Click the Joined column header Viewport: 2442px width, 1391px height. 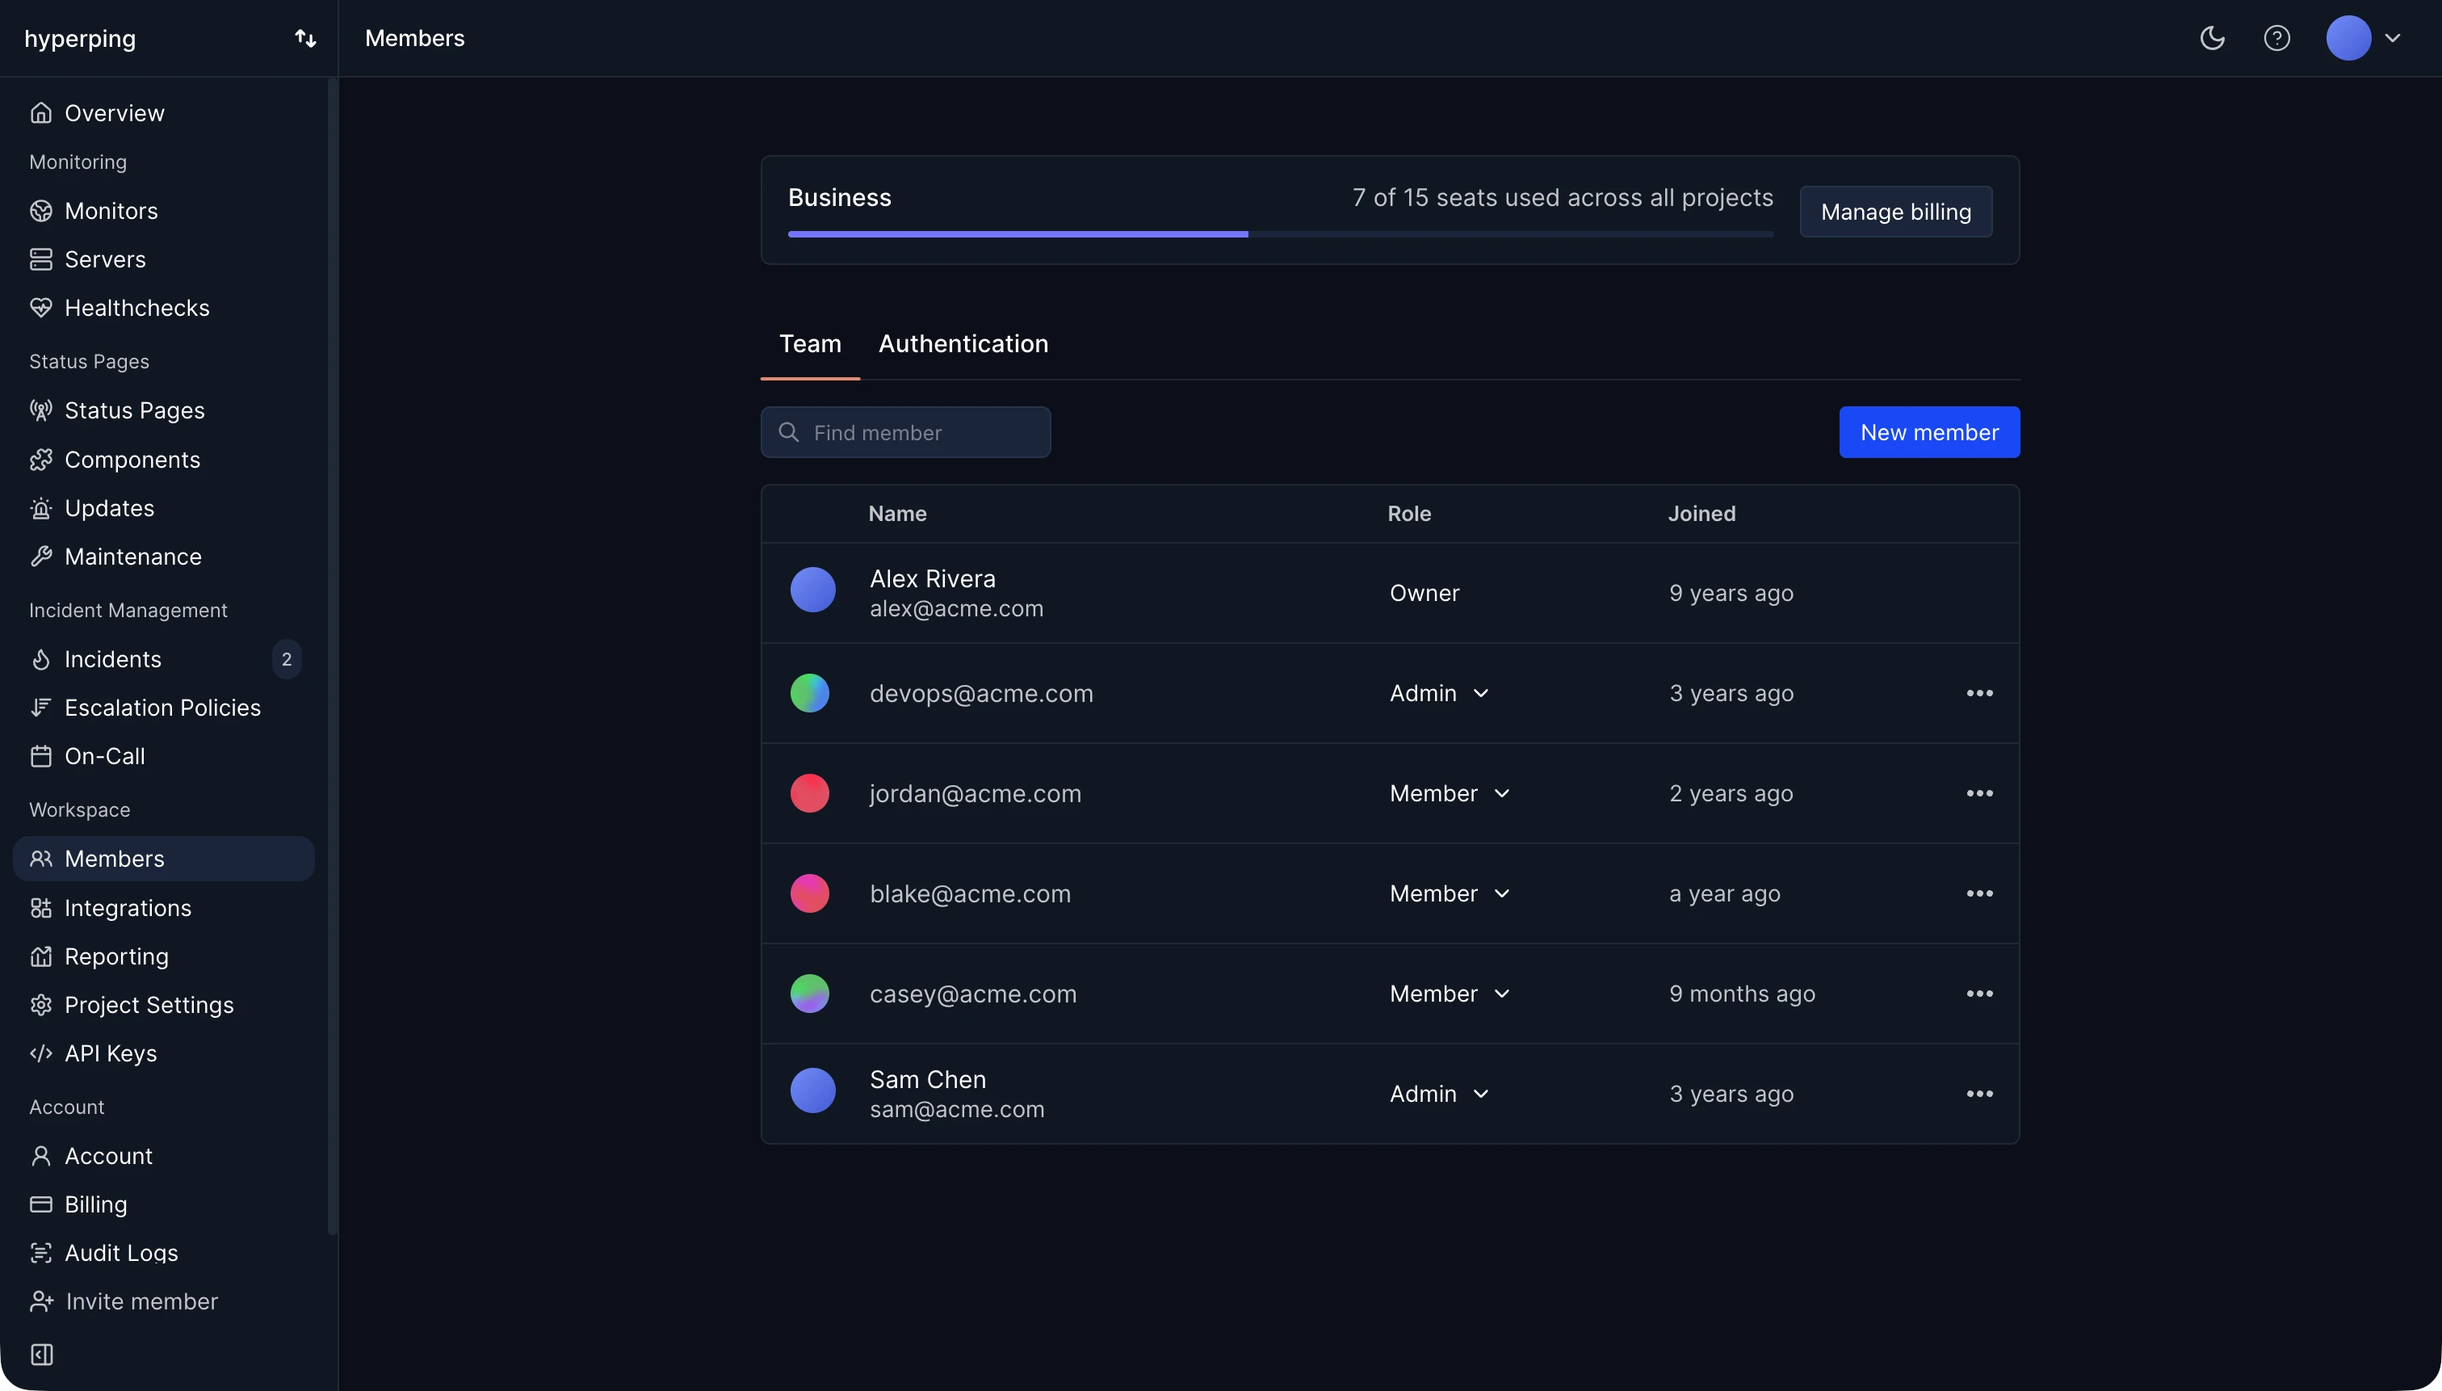1701,513
